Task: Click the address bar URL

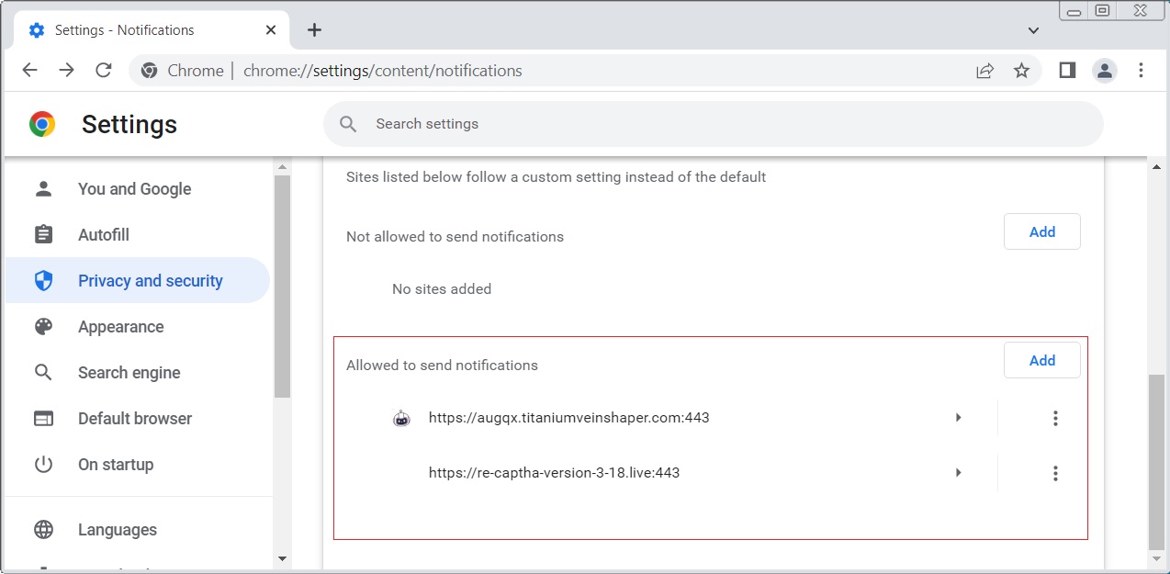Action: coord(383,71)
